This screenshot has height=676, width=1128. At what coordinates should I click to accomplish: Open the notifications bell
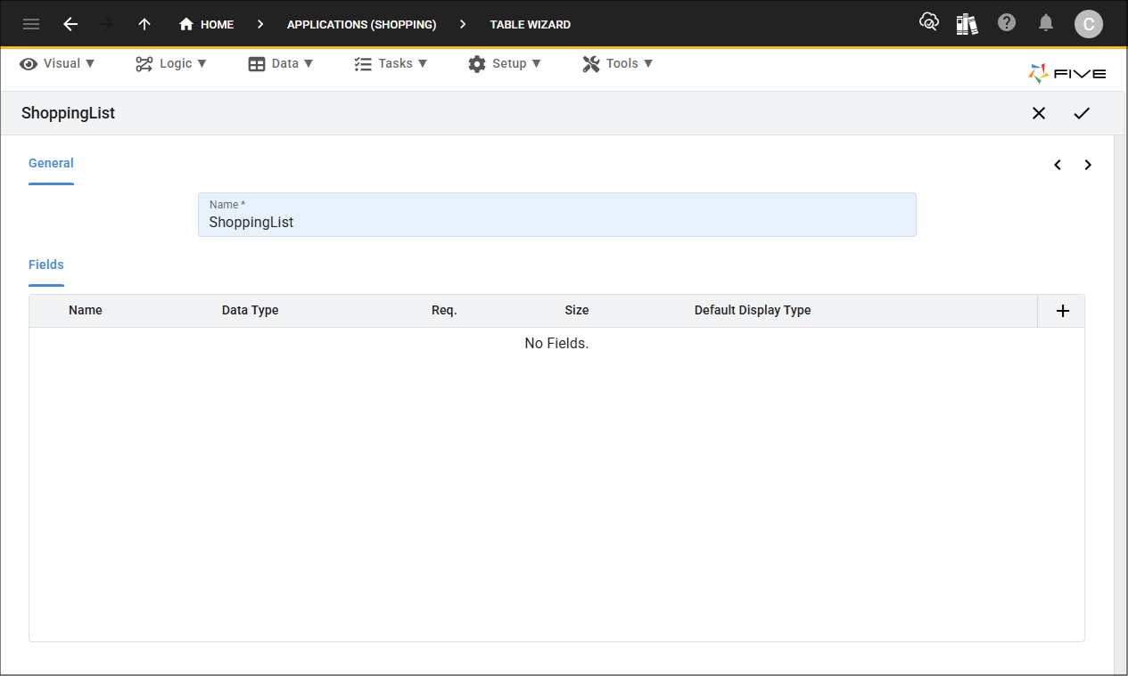pos(1046,24)
